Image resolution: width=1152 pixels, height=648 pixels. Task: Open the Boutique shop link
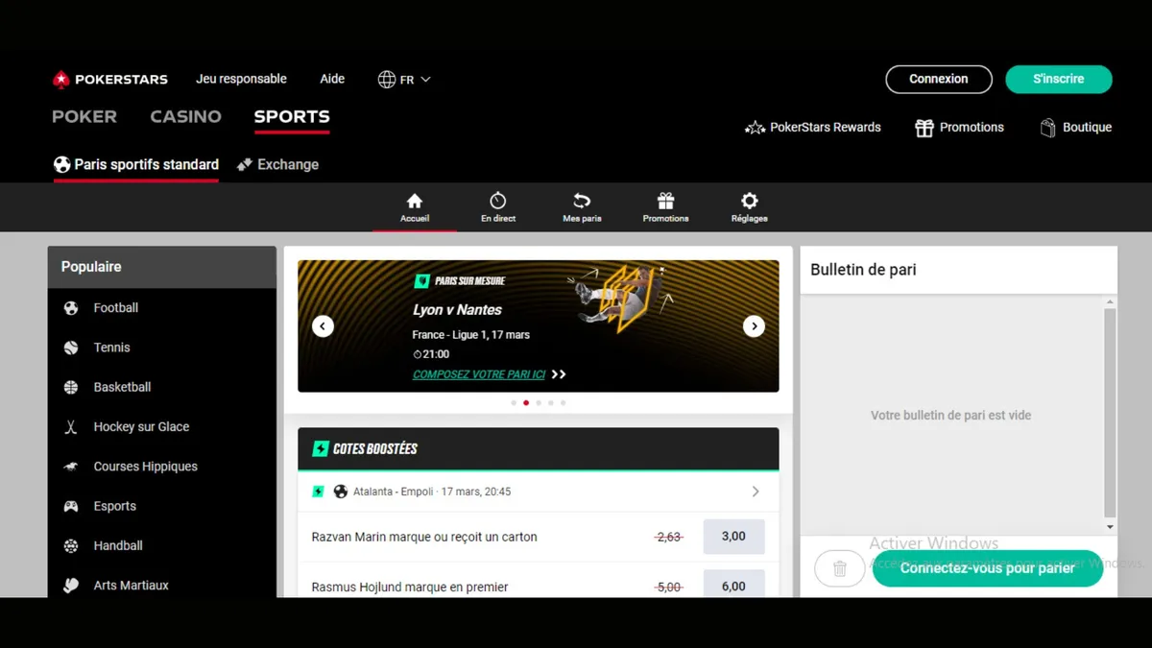(x=1075, y=128)
